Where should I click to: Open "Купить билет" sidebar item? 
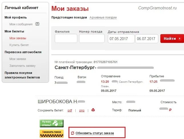tap(19, 45)
